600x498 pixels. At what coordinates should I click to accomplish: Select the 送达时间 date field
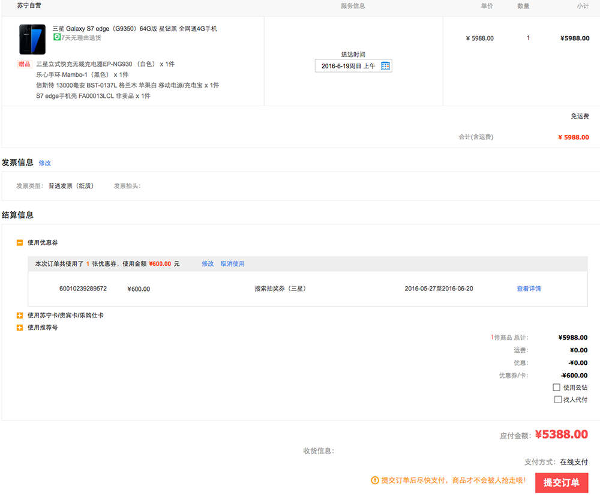(353, 66)
